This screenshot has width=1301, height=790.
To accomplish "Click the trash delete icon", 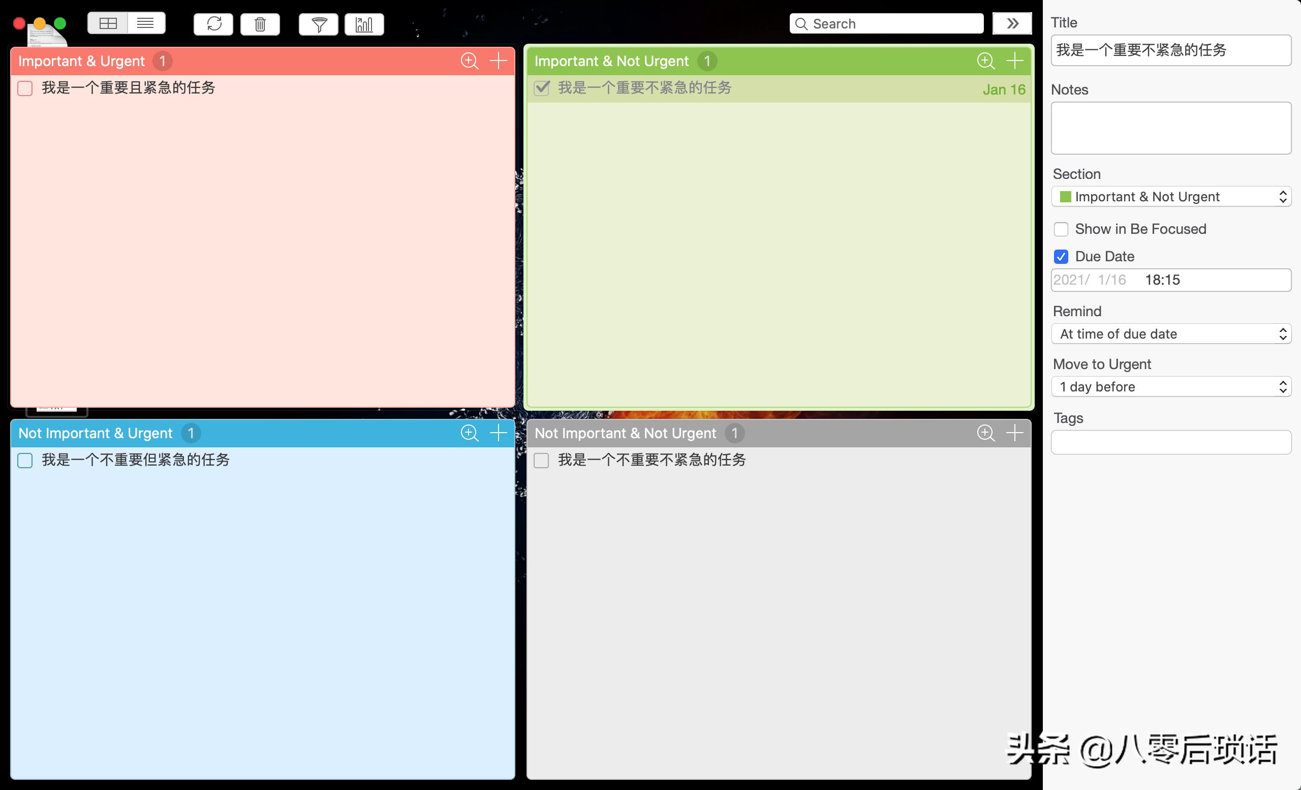I will point(260,24).
